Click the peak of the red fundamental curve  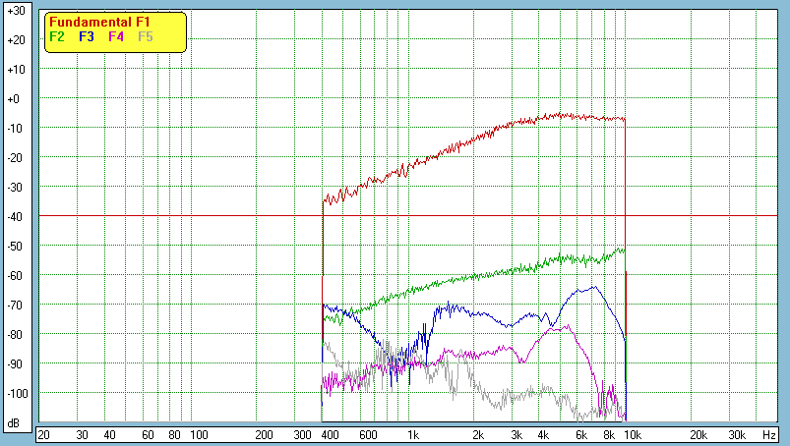point(564,114)
